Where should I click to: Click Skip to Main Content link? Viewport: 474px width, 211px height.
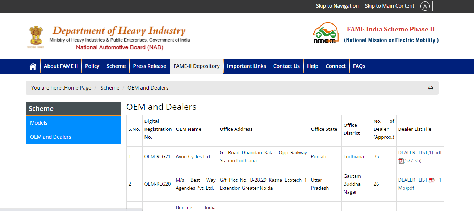(x=390, y=6)
